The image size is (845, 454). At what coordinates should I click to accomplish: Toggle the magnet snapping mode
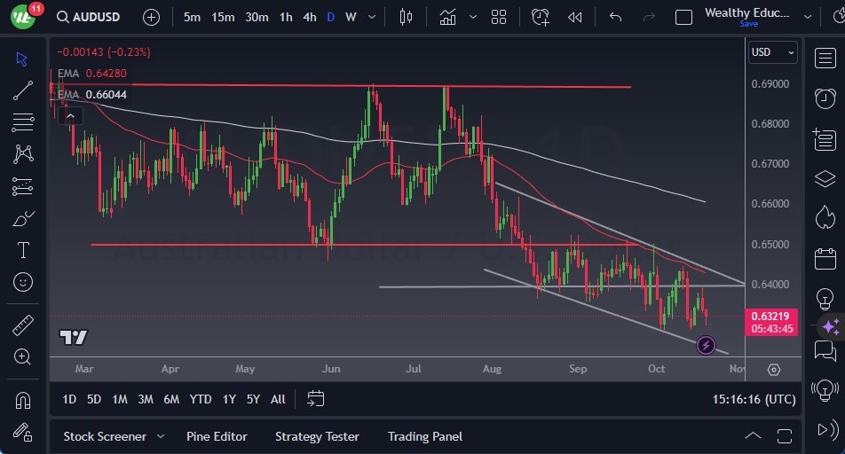(x=23, y=400)
